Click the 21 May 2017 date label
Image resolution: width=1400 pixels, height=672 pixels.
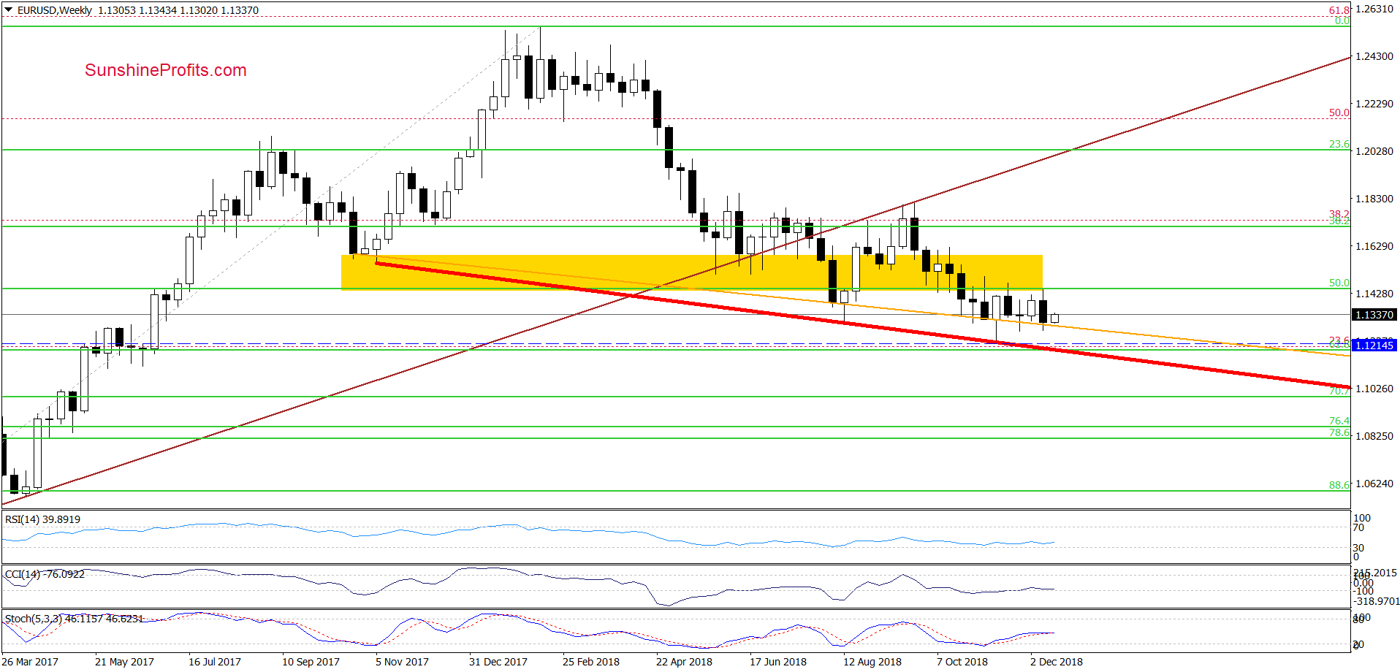pos(124,662)
